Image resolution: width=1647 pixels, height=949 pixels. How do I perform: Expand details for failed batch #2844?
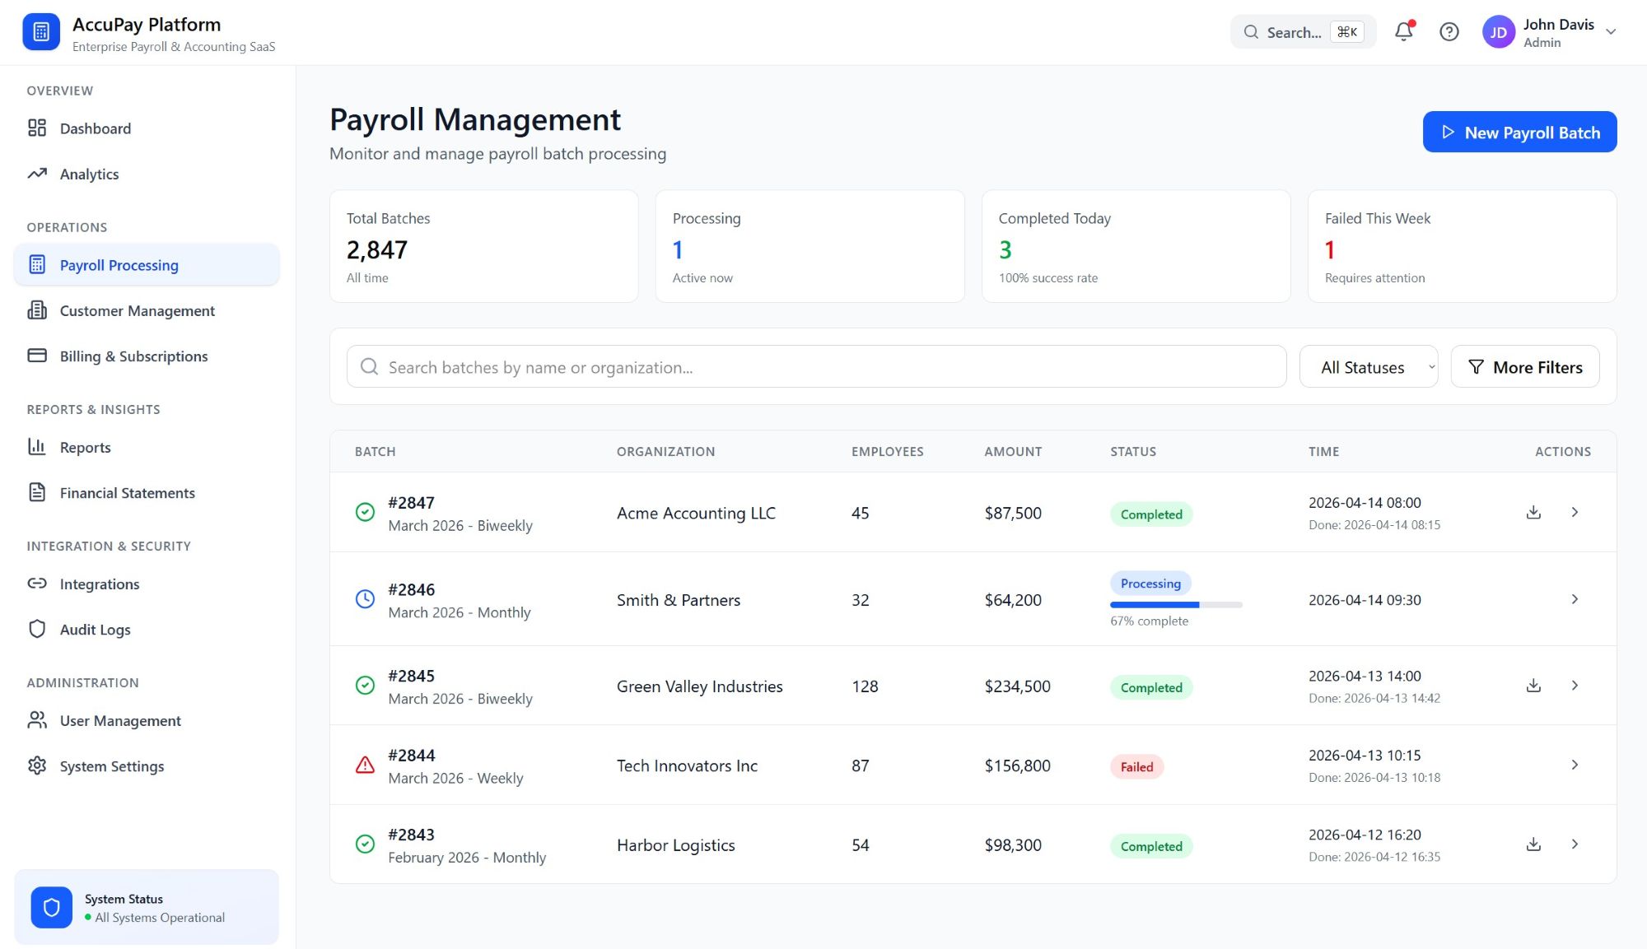(x=1575, y=765)
